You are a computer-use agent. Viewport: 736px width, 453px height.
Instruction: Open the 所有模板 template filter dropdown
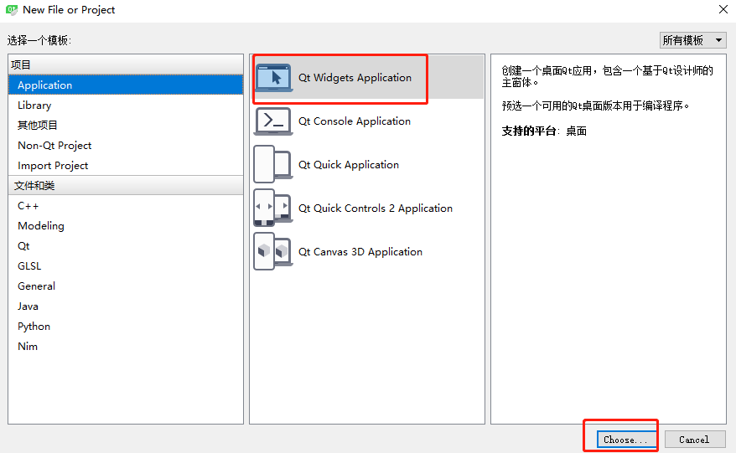point(692,40)
